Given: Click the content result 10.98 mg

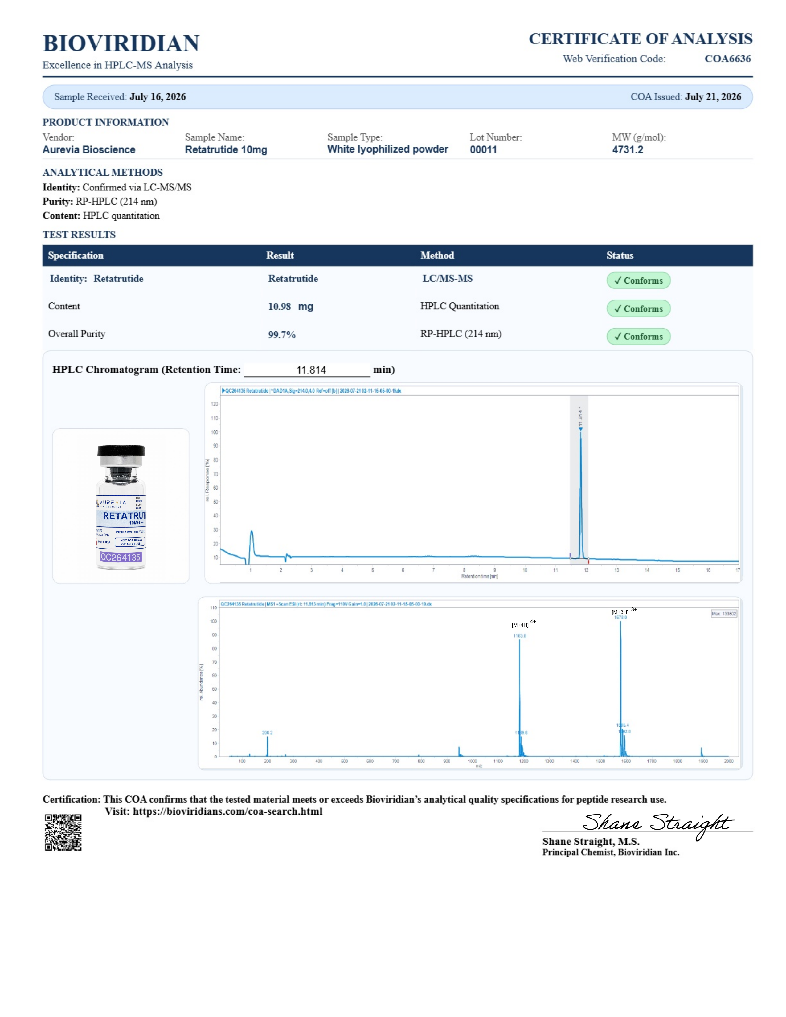Looking at the screenshot, I should point(291,306).
